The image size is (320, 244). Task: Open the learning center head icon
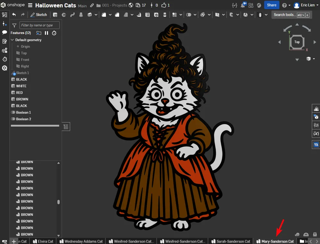tap(259, 5)
